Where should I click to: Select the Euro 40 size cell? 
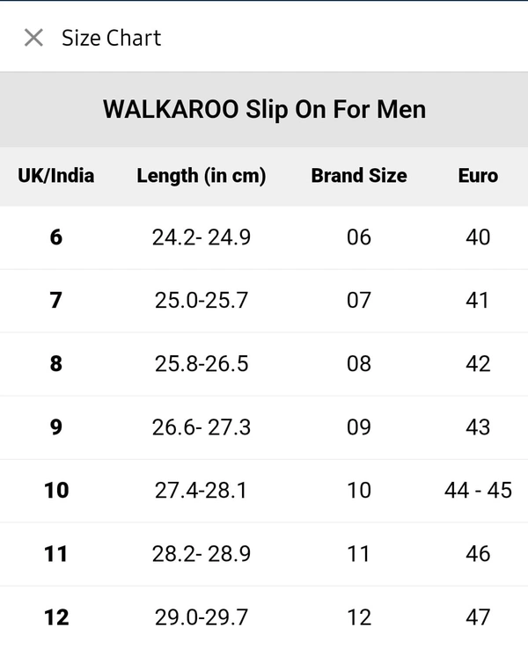[x=478, y=237]
